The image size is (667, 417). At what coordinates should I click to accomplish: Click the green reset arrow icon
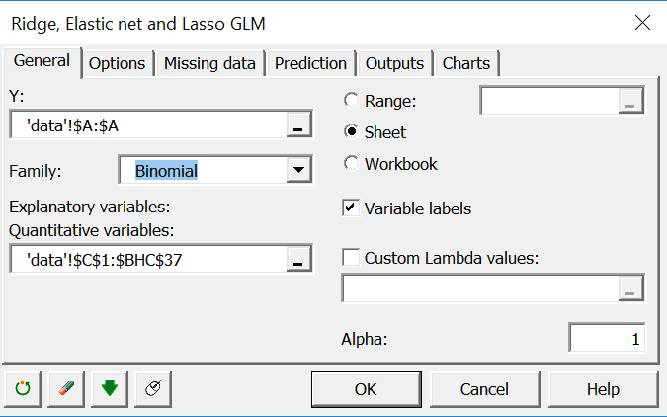click(x=23, y=389)
